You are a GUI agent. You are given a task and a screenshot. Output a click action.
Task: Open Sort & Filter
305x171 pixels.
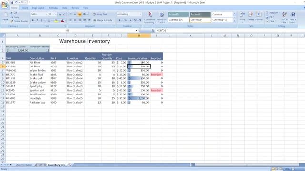click(x=285, y=18)
